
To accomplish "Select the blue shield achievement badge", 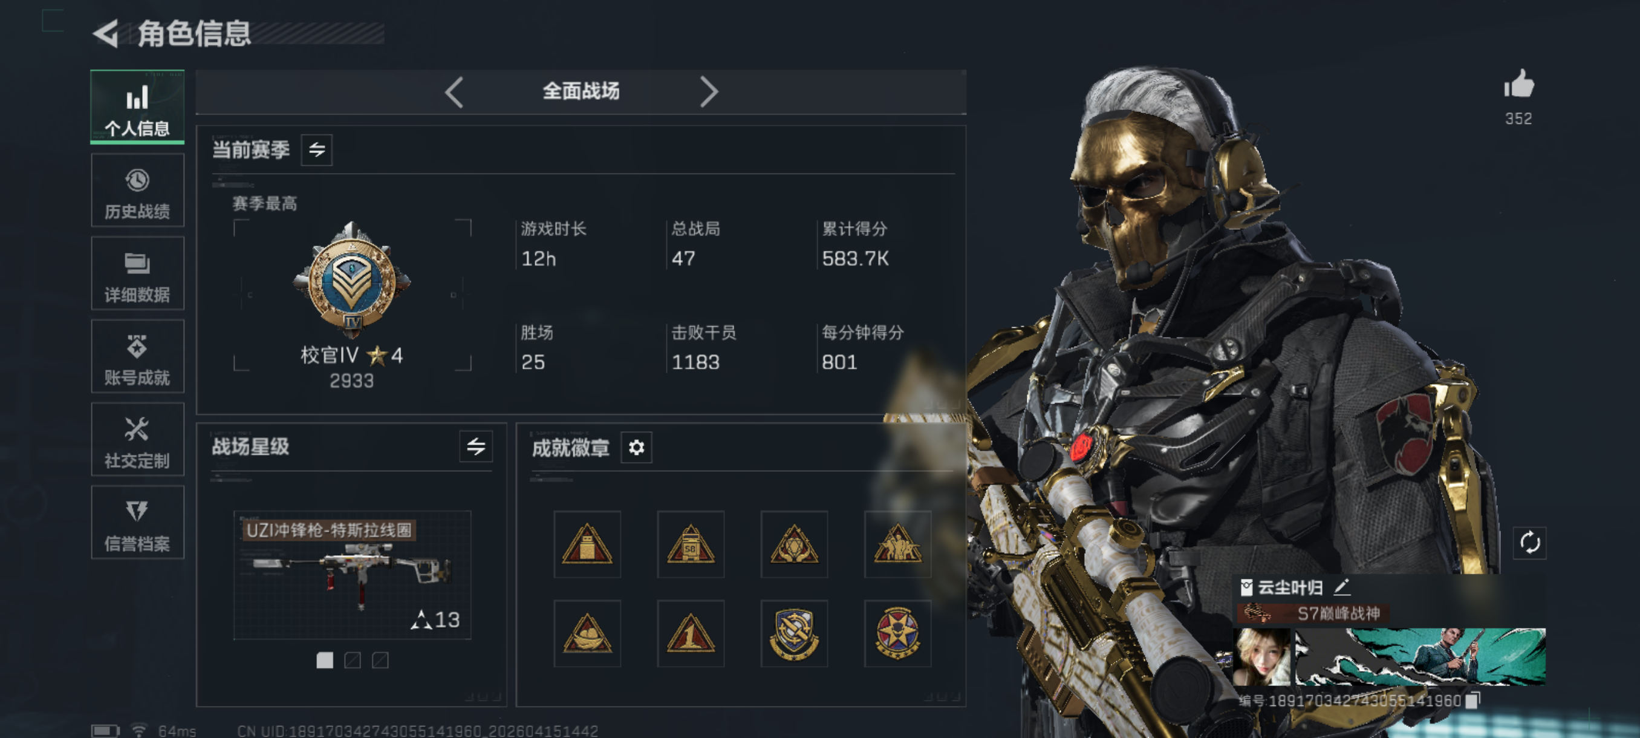I will coord(793,633).
